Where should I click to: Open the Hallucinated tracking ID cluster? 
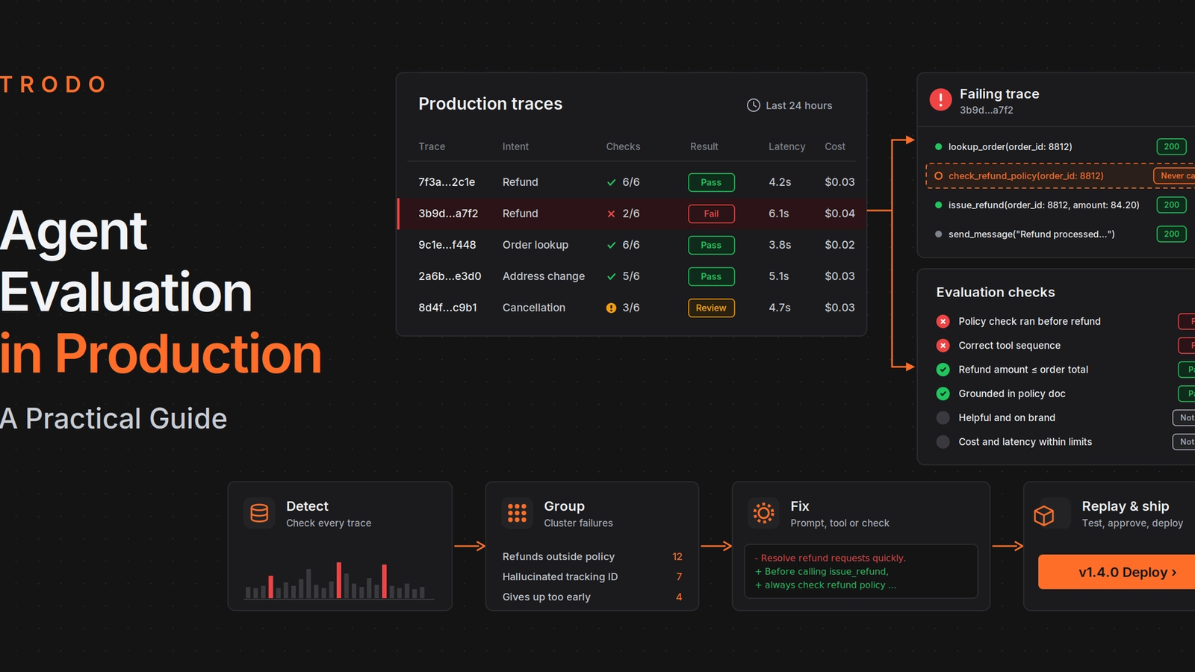coord(592,576)
